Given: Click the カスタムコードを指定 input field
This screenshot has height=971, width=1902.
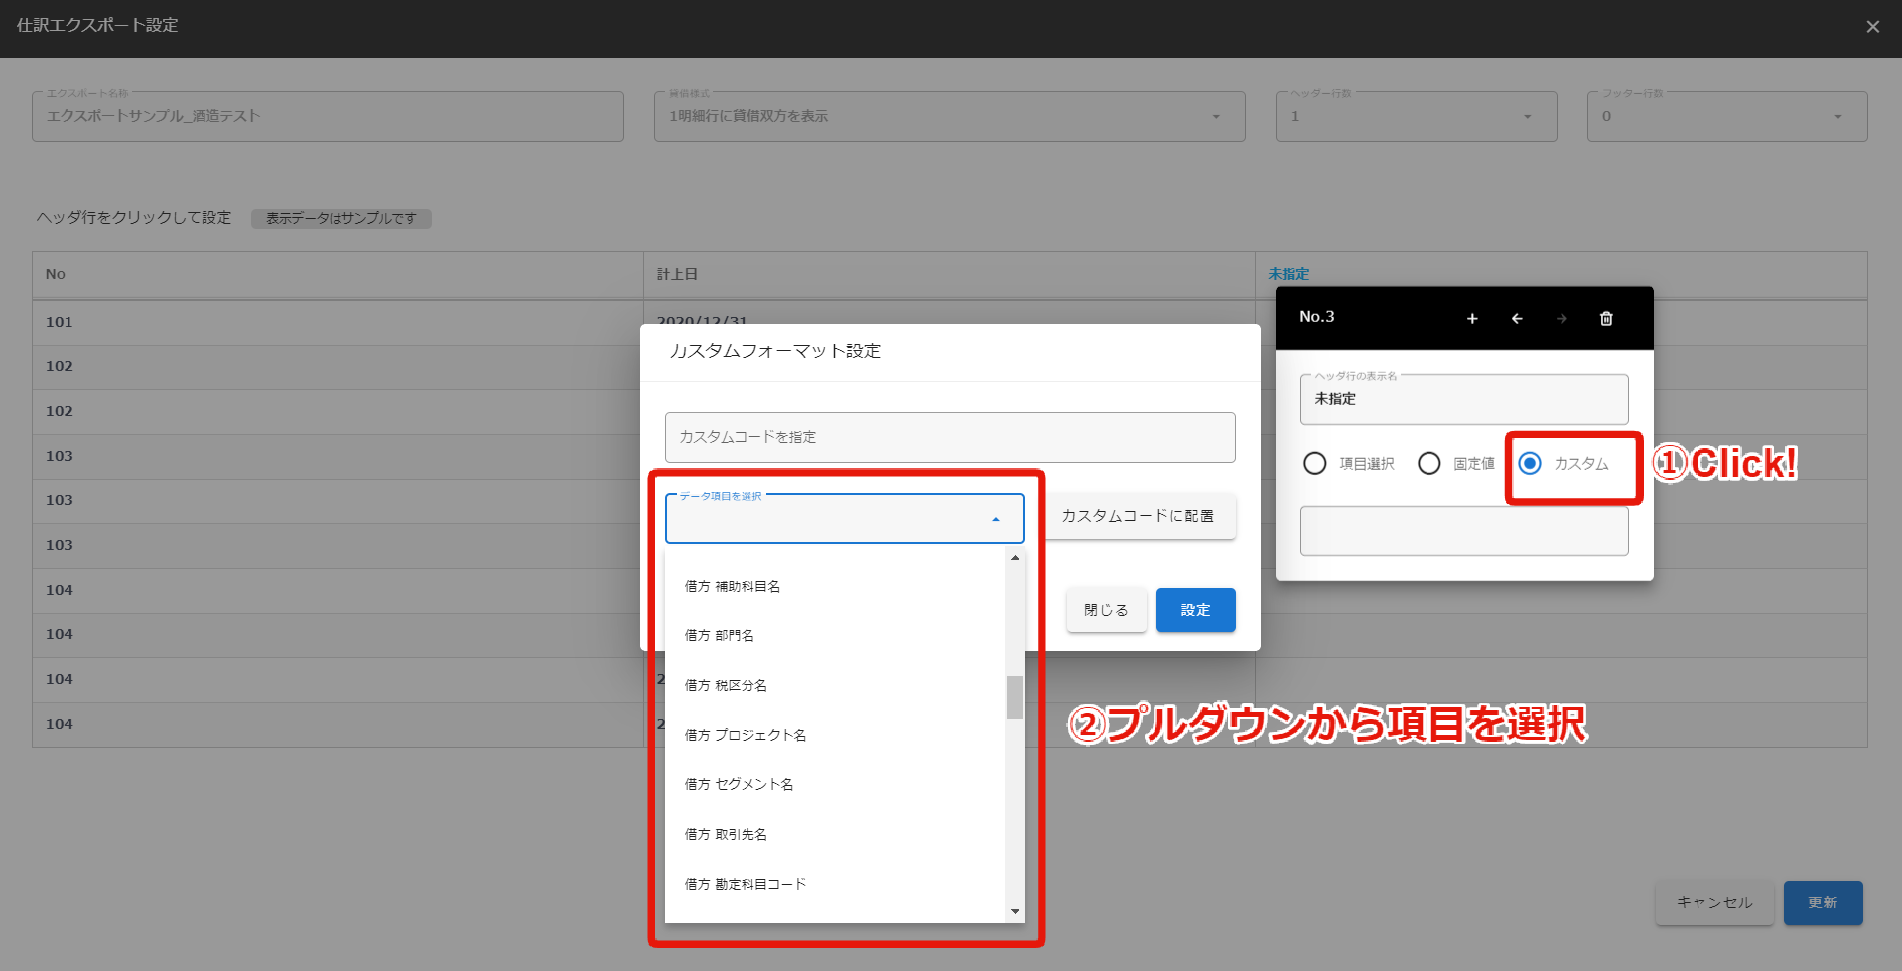Looking at the screenshot, I should coord(950,437).
